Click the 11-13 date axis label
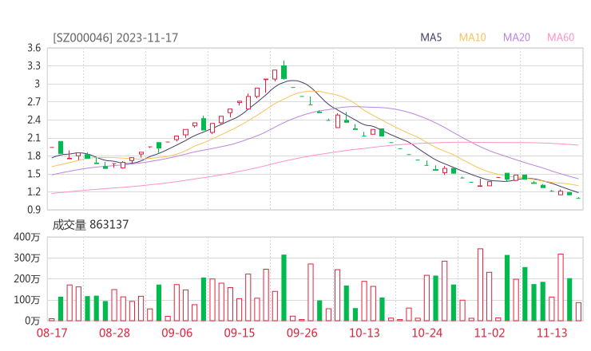 [x=552, y=333]
